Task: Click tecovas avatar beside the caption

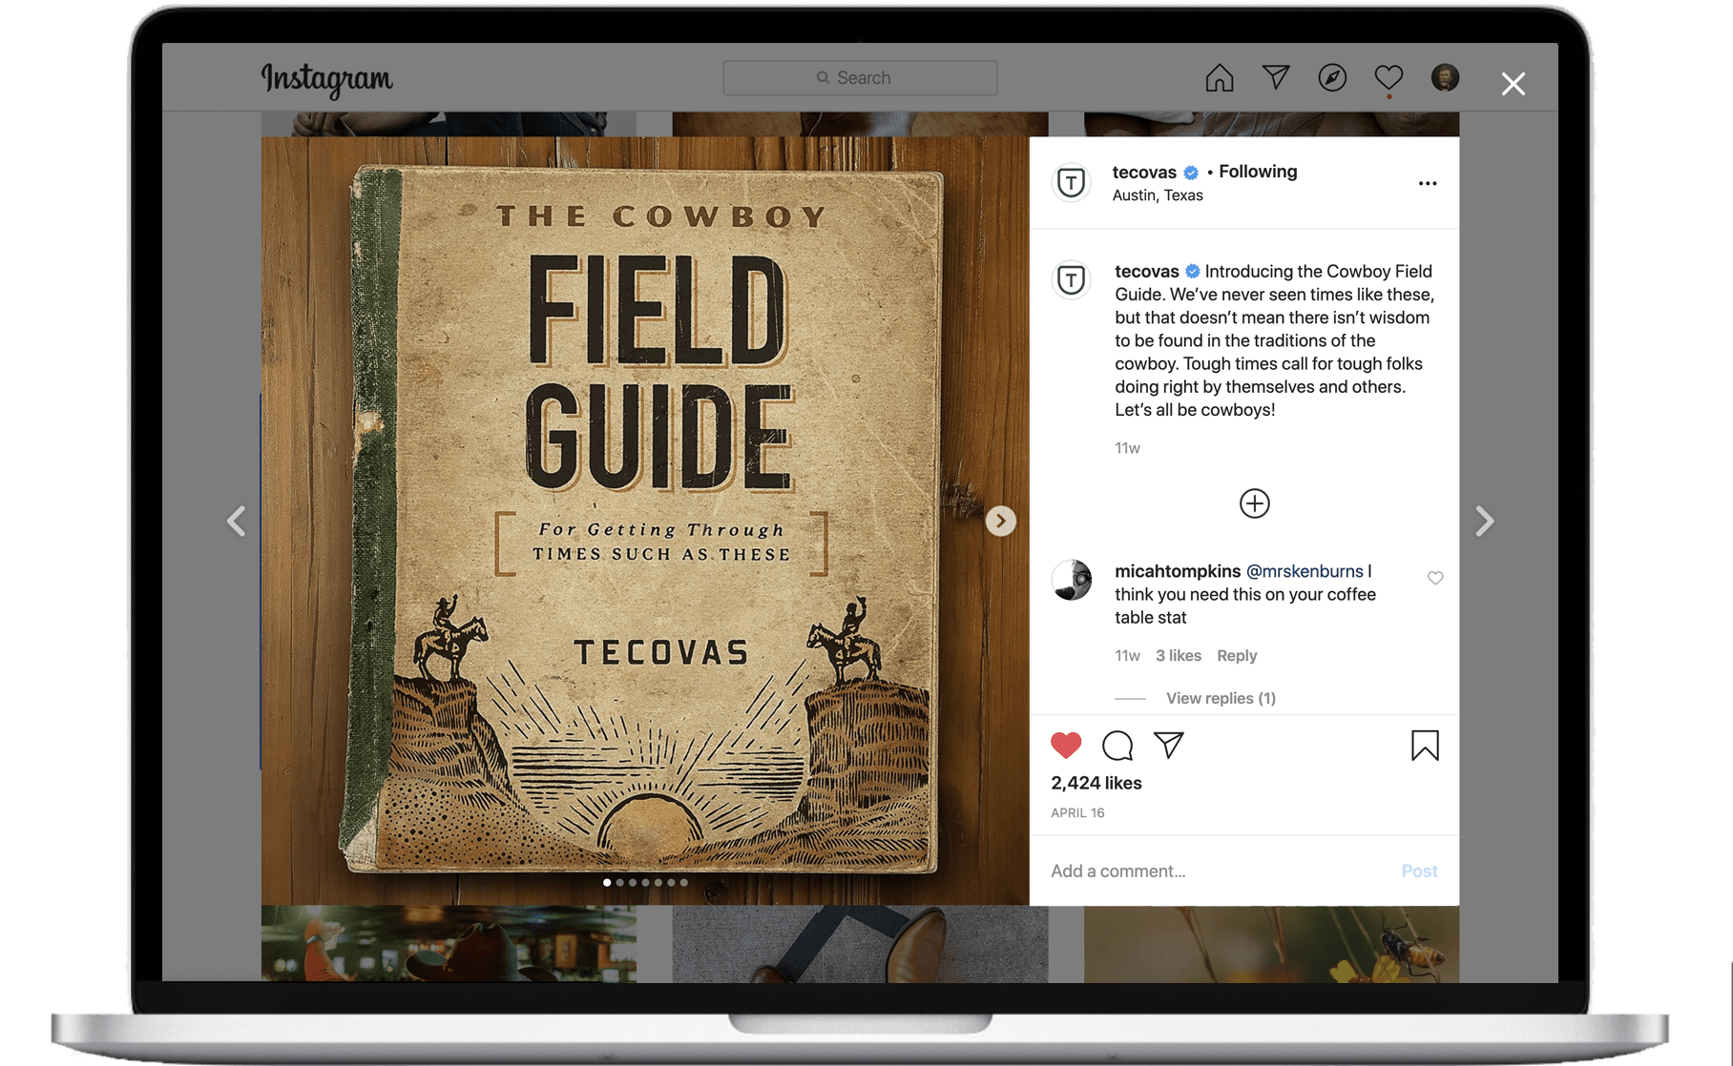Action: point(1071,280)
